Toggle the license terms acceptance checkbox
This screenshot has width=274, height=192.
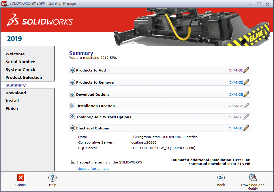click(x=73, y=162)
